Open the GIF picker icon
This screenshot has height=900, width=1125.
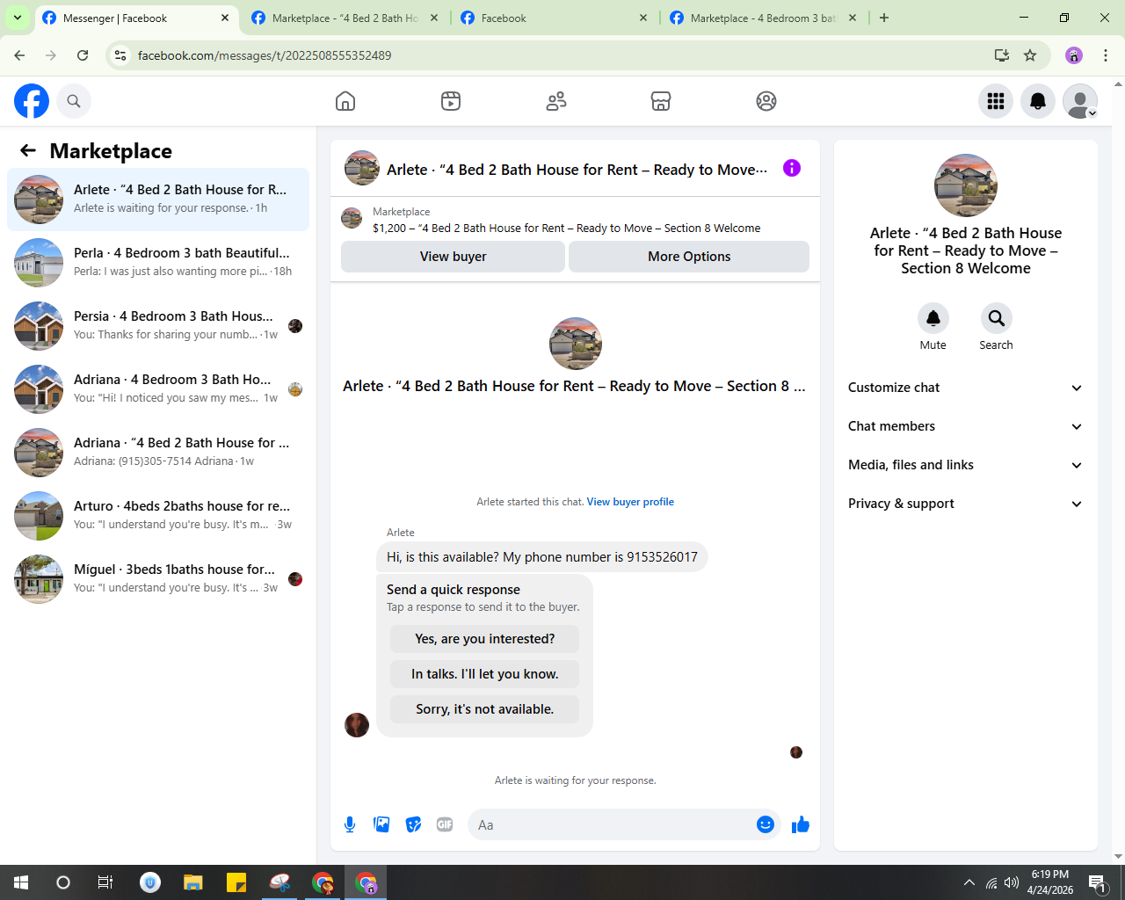coord(445,824)
